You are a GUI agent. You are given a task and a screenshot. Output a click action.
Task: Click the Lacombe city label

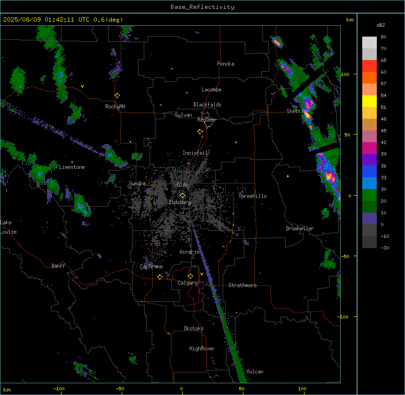tap(211, 90)
